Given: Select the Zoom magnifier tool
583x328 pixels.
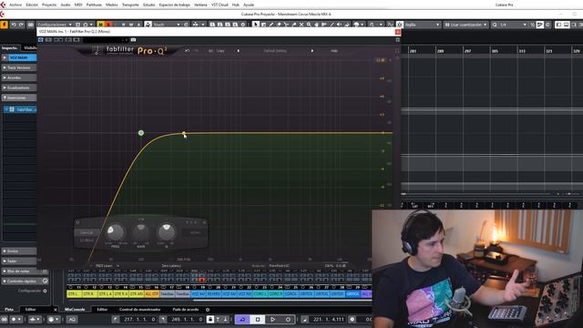Looking at the screenshot, I should tap(309, 25).
